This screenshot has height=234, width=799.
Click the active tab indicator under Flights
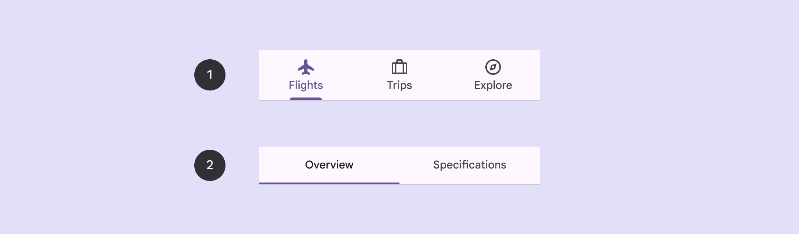[306, 99]
